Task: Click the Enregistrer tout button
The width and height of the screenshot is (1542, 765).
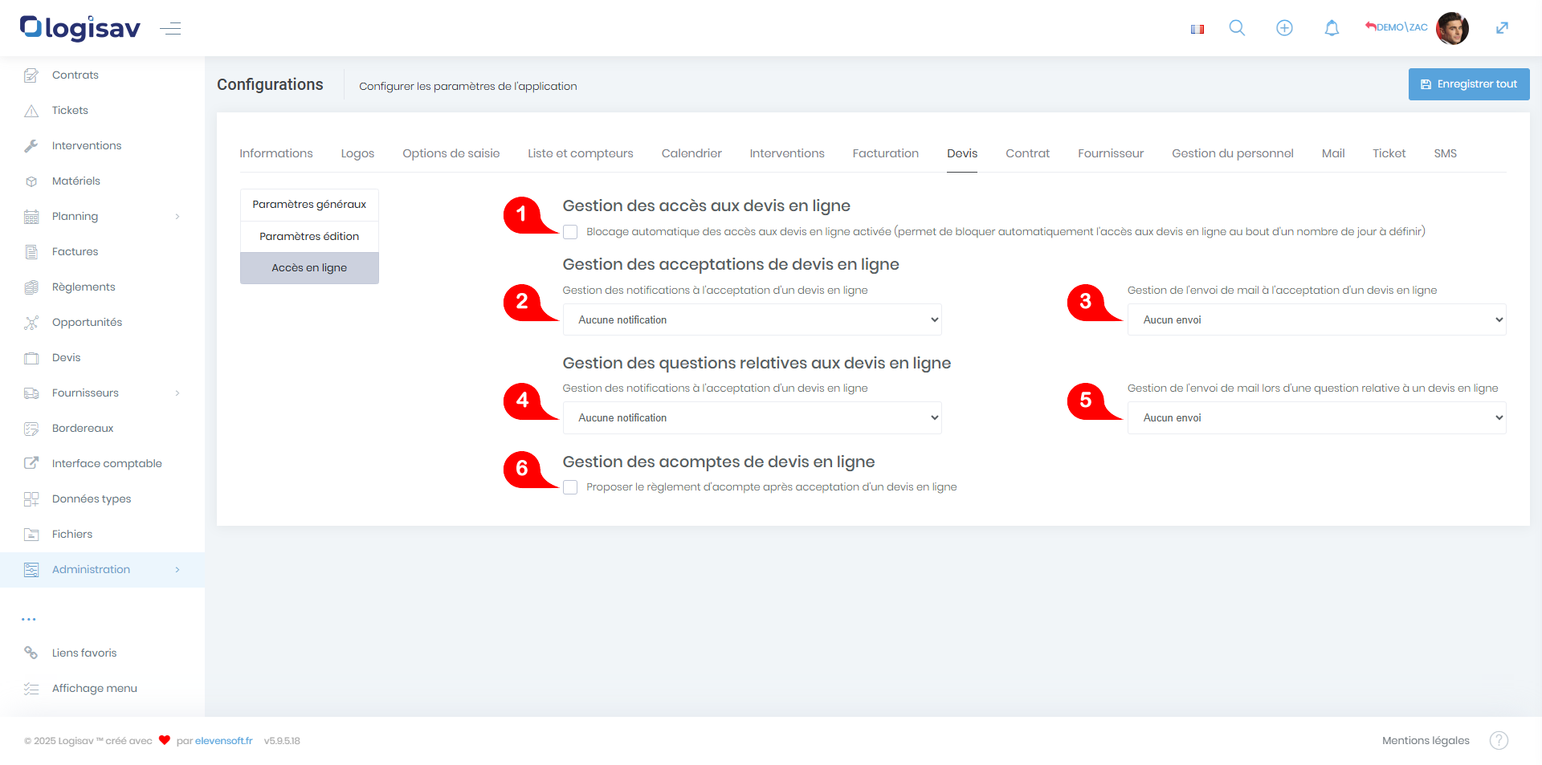Action: point(1468,84)
